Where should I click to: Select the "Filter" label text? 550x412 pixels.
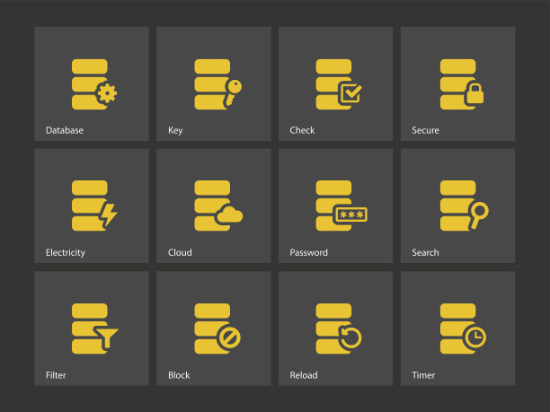click(56, 375)
